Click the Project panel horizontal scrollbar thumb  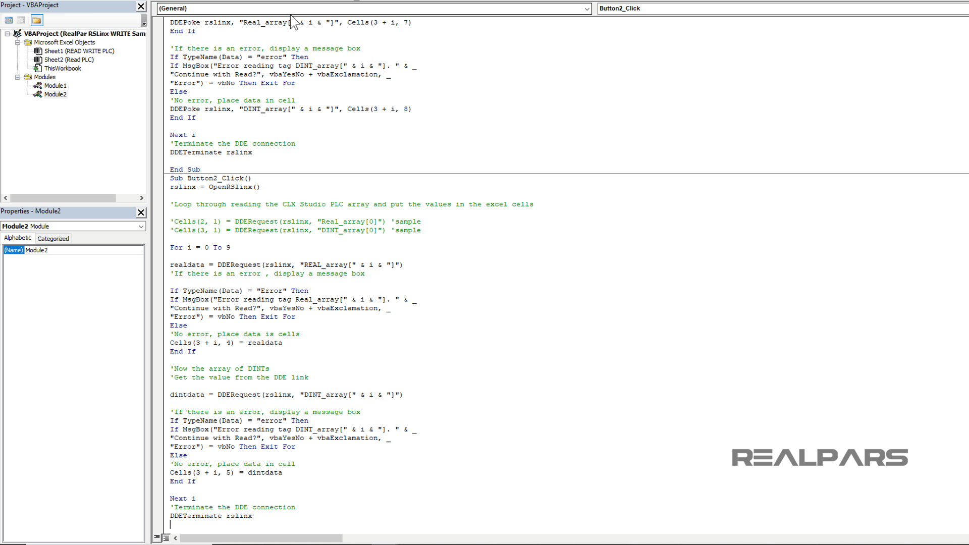click(x=63, y=198)
